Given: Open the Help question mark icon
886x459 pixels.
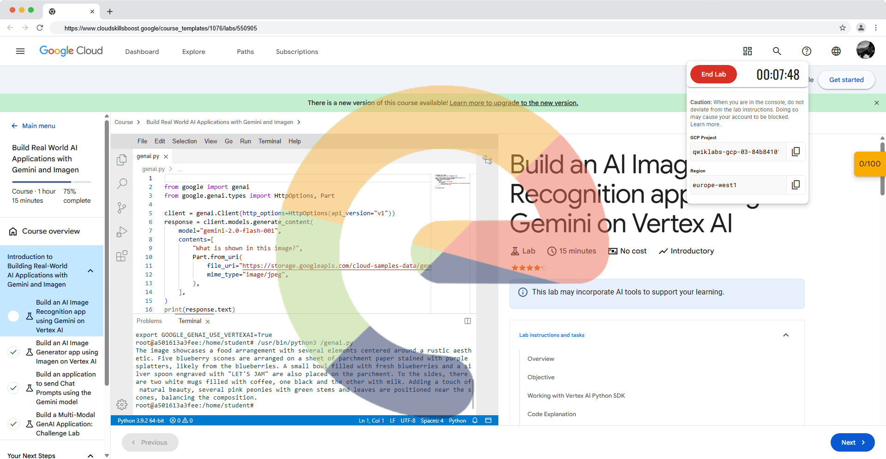Looking at the screenshot, I should click(x=806, y=51).
